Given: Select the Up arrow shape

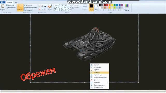Looking at the screenshot, I should click(68, 7).
